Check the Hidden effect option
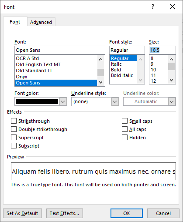 [x=124, y=138]
